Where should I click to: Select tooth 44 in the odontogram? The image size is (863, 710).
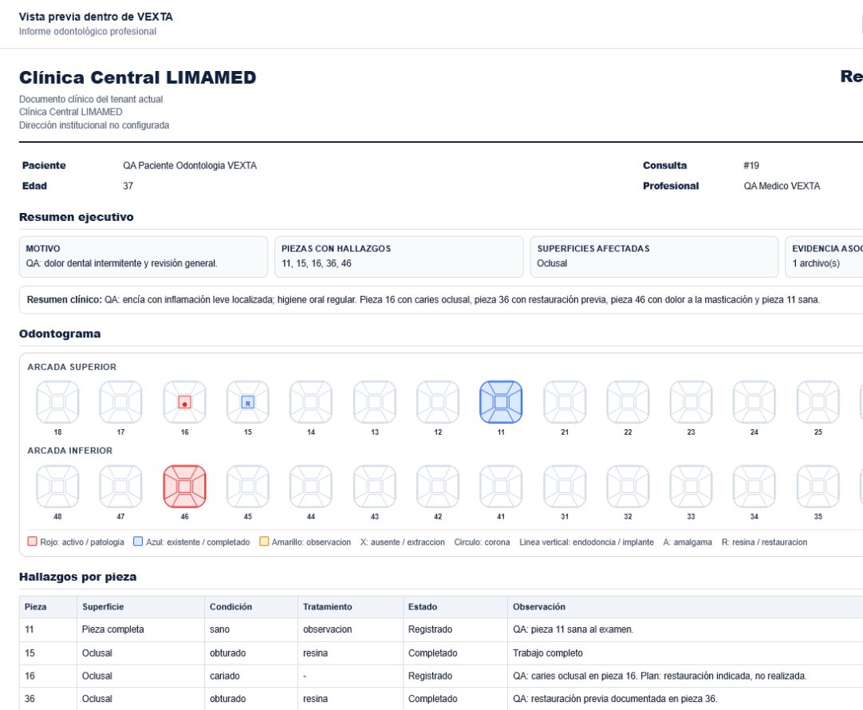[311, 487]
